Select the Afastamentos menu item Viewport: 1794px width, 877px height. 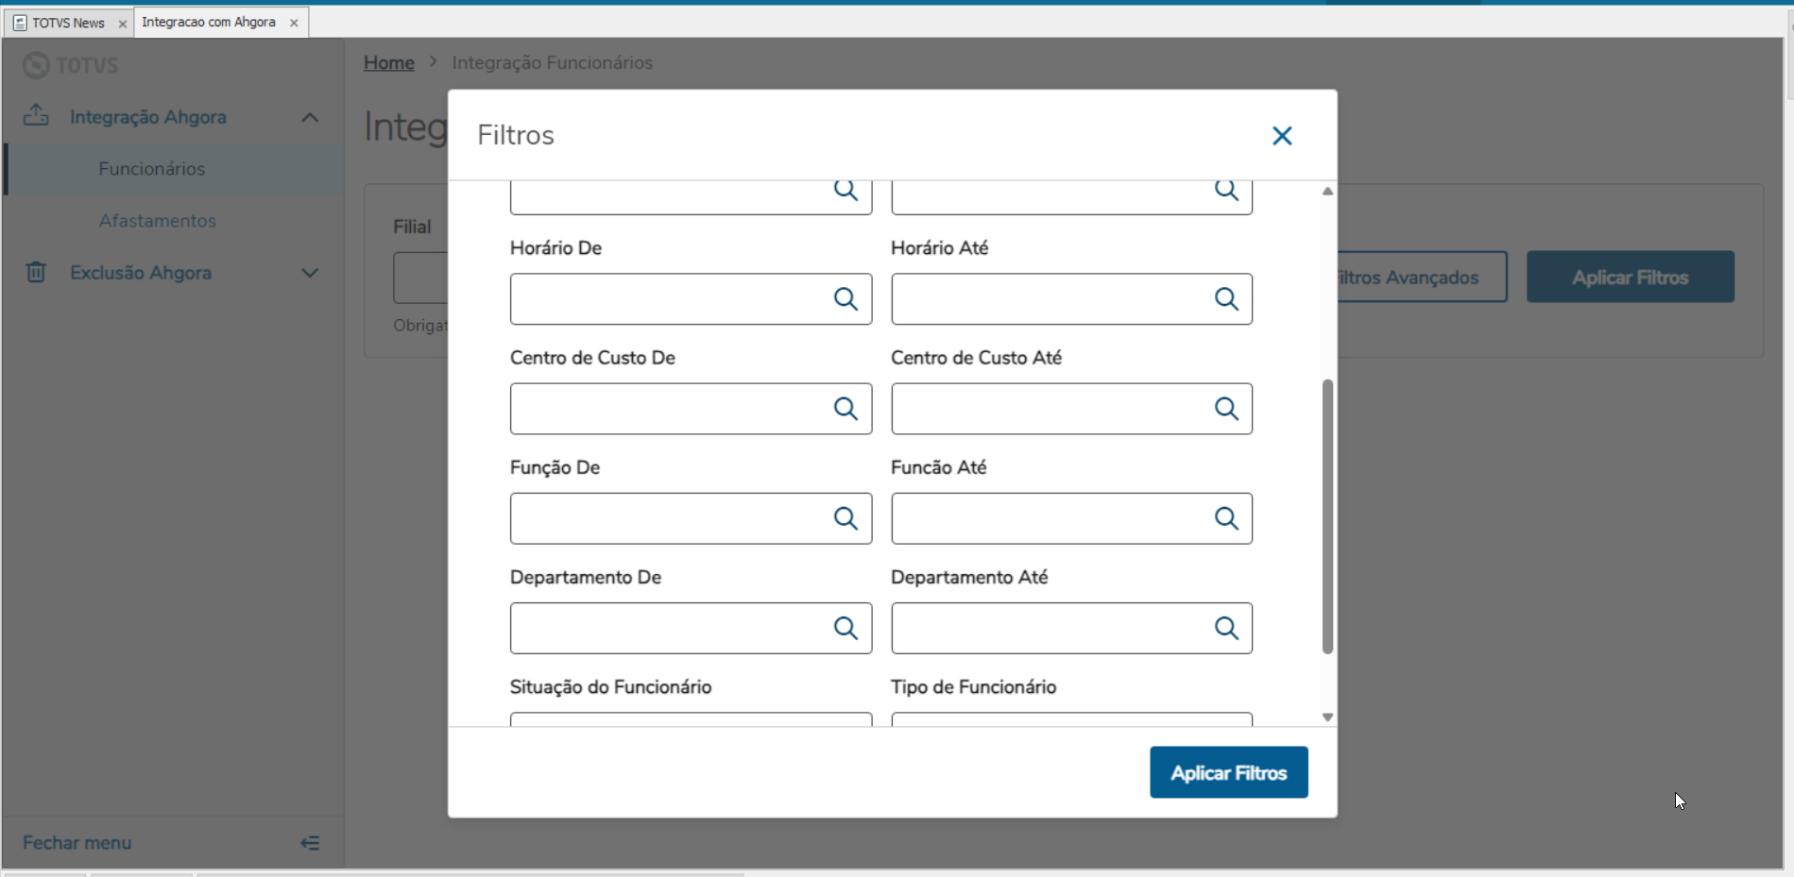coord(157,221)
